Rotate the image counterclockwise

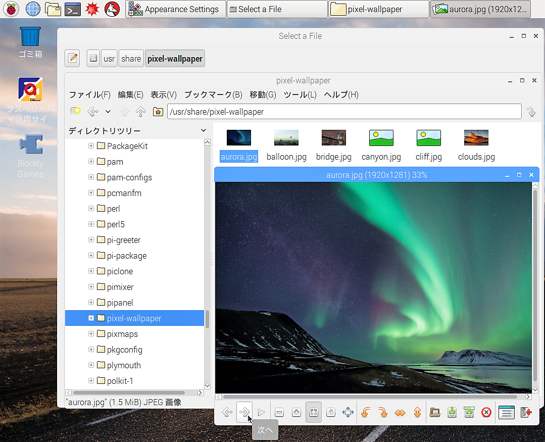point(365,413)
